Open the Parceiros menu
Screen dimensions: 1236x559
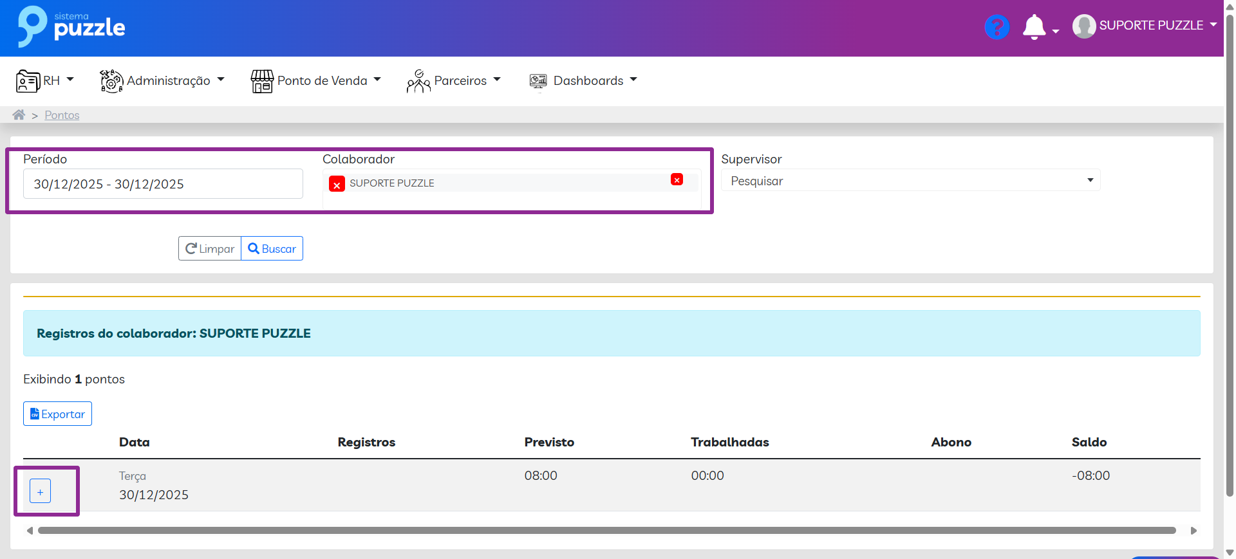(453, 81)
